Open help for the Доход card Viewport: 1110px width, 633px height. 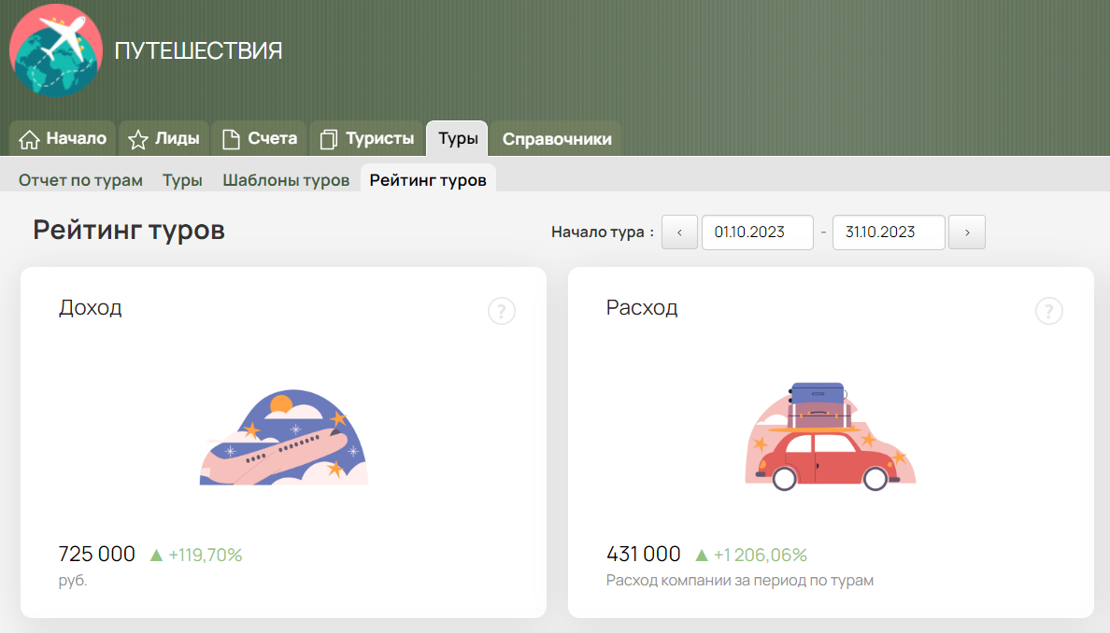502,311
